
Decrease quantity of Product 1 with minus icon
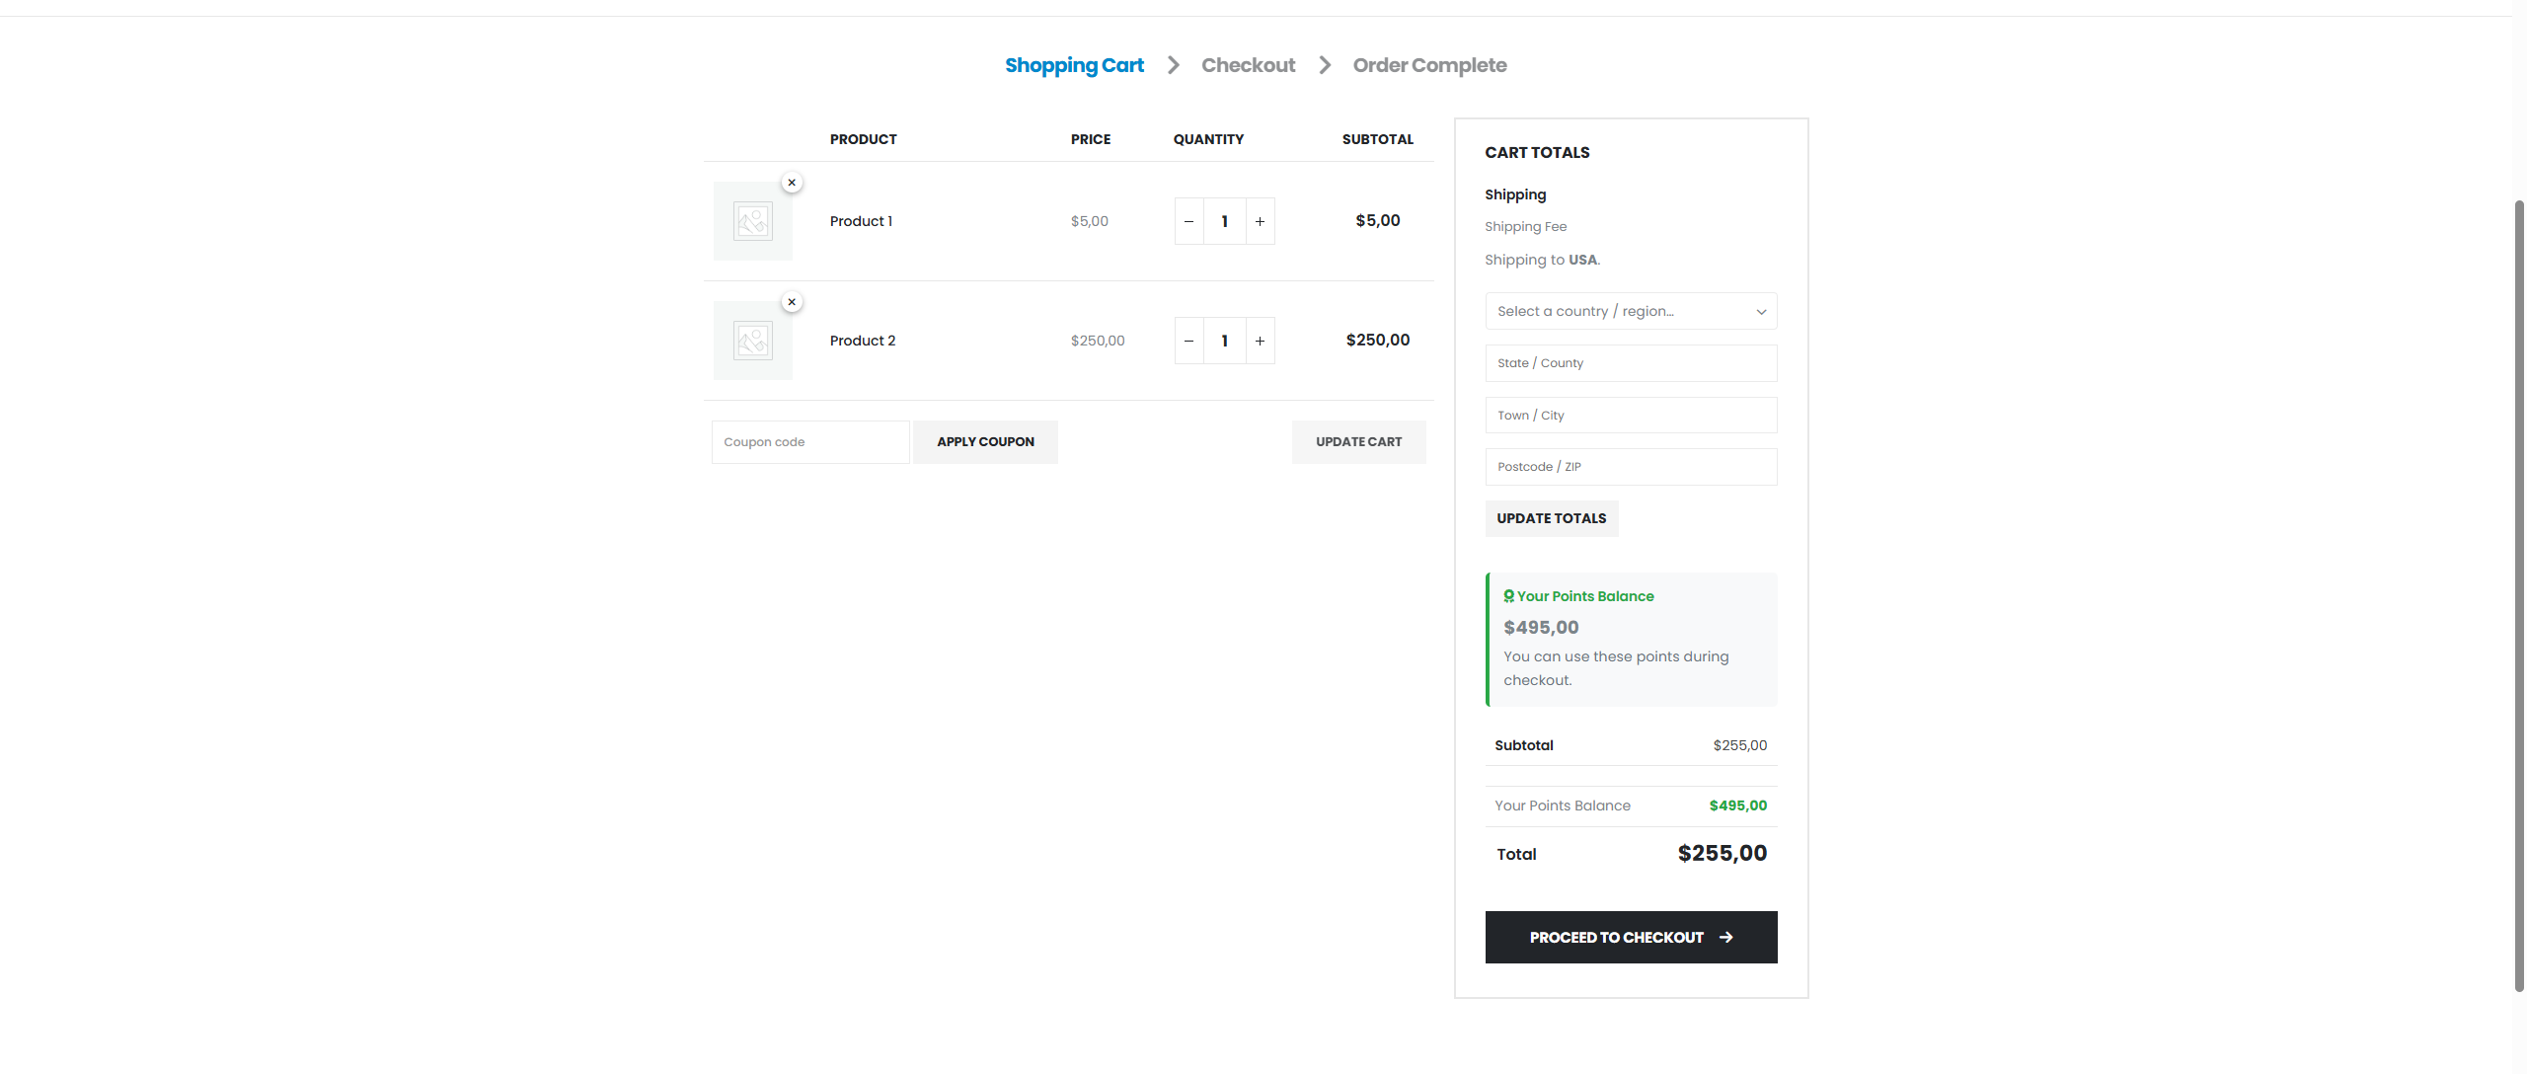1188,221
